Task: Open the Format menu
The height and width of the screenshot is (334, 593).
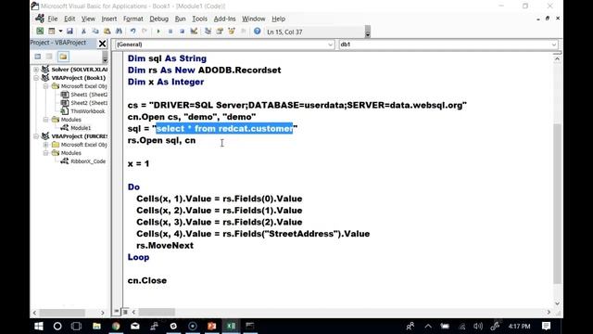Action: tap(133, 19)
